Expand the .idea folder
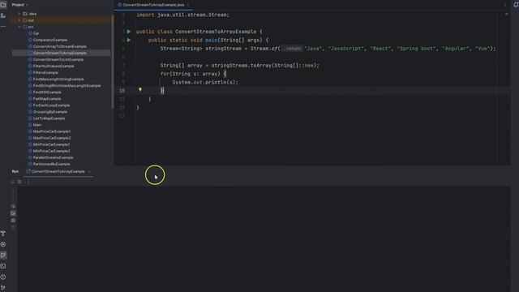519x292 pixels. [19, 14]
